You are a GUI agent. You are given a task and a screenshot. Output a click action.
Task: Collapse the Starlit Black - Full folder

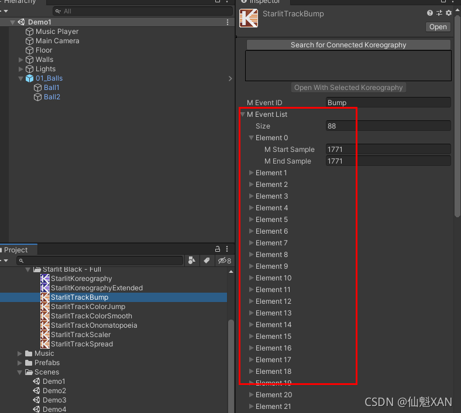(27, 269)
